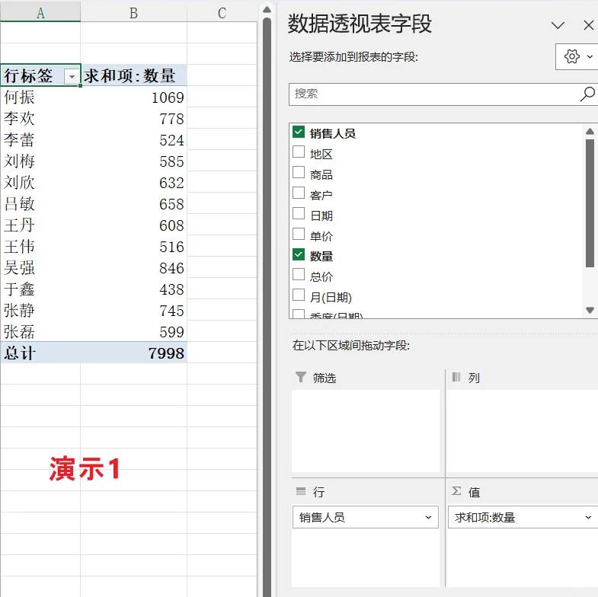Click the field list scrollbar thumb
The width and height of the screenshot is (598, 597).
[590, 203]
